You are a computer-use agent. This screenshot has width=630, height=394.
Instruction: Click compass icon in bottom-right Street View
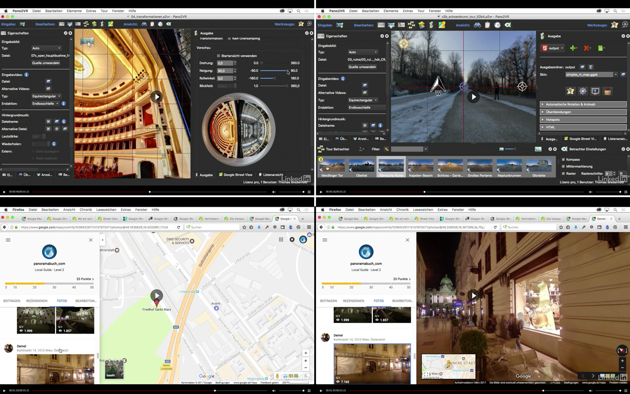point(622,350)
